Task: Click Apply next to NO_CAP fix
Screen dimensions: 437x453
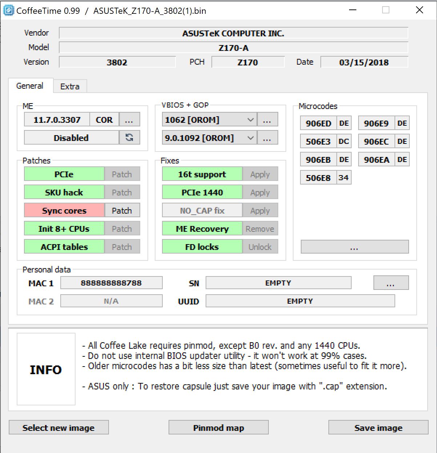Action: 260,211
